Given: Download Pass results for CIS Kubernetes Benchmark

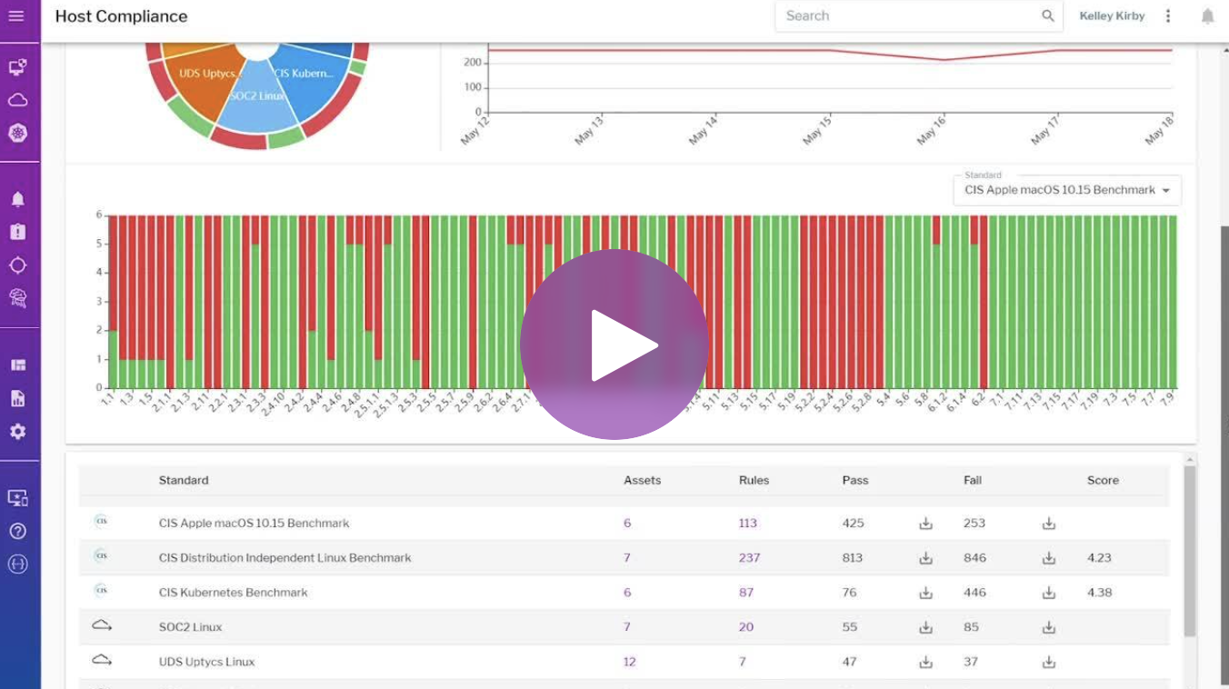Looking at the screenshot, I should (x=925, y=593).
